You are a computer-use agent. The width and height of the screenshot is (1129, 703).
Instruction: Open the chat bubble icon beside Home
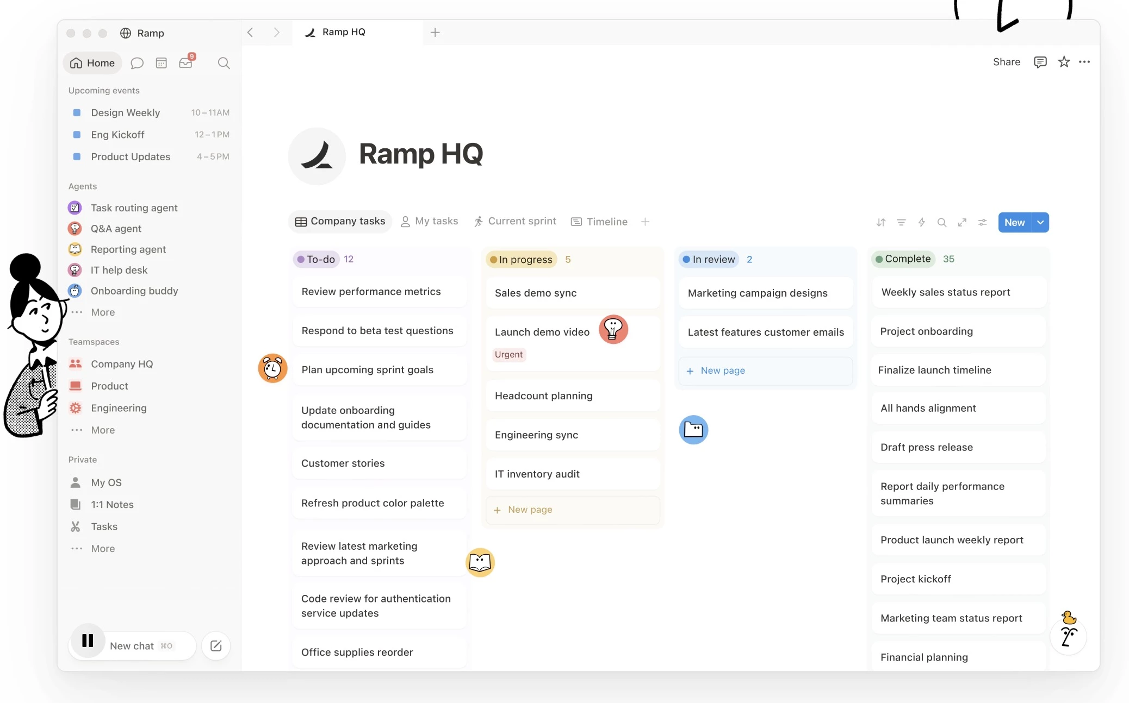point(137,63)
